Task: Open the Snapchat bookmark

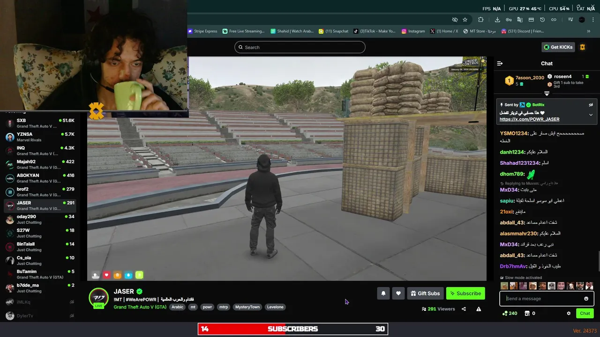Action: pos(334,31)
